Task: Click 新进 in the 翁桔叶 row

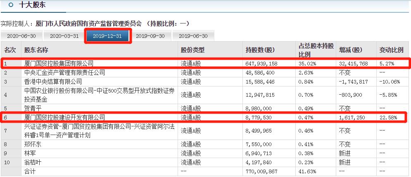Action: point(344,162)
